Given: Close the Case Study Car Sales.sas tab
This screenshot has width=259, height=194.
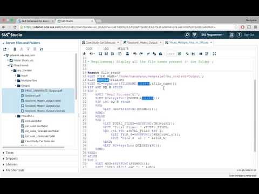Looking at the screenshot, I should (x=118, y=43).
